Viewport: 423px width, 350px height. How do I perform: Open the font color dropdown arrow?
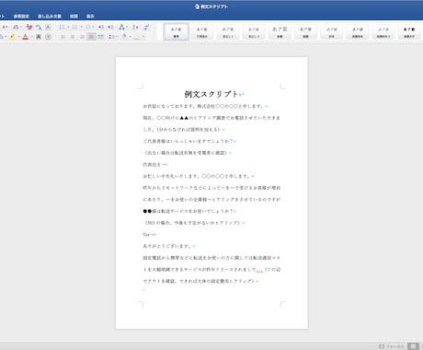tap(32, 37)
